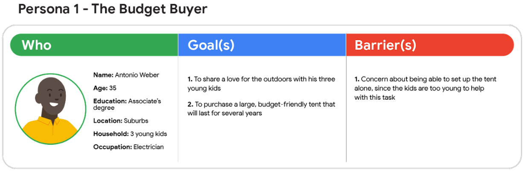Select the red Barrier(s) header
The image size is (526, 175).
coord(430,45)
